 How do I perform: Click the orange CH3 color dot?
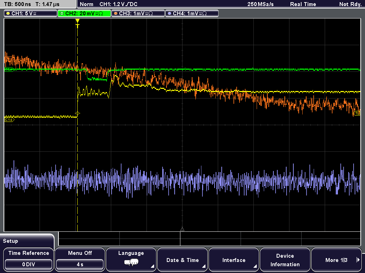tap(116, 14)
